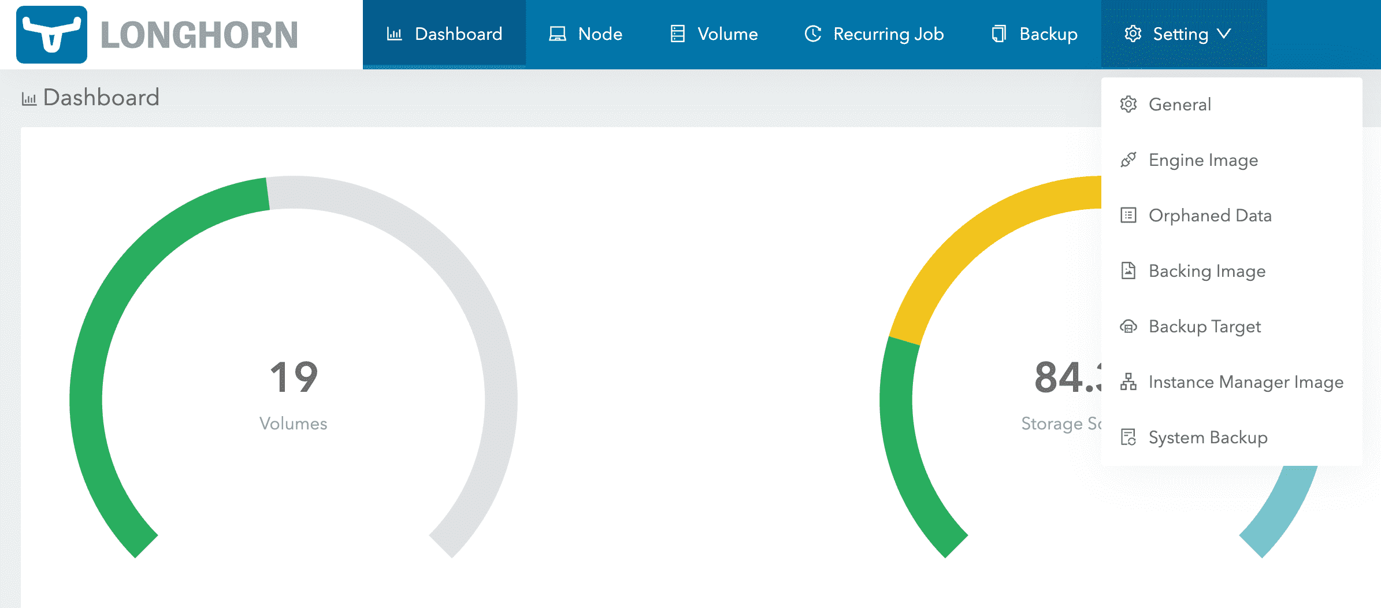The width and height of the screenshot is (1381, 608).
Task: Click the Backup copy icon
Action: point(999,34)
